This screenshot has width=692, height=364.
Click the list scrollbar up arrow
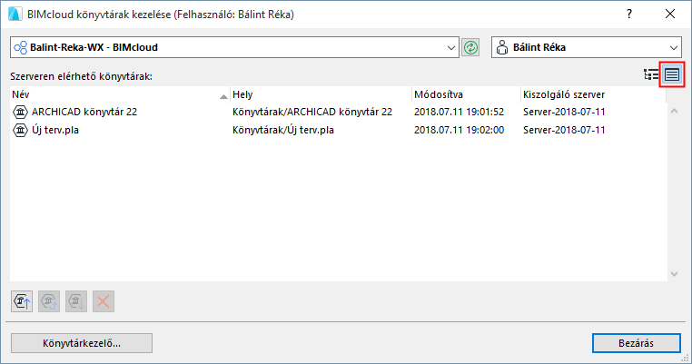coord(674,111)
